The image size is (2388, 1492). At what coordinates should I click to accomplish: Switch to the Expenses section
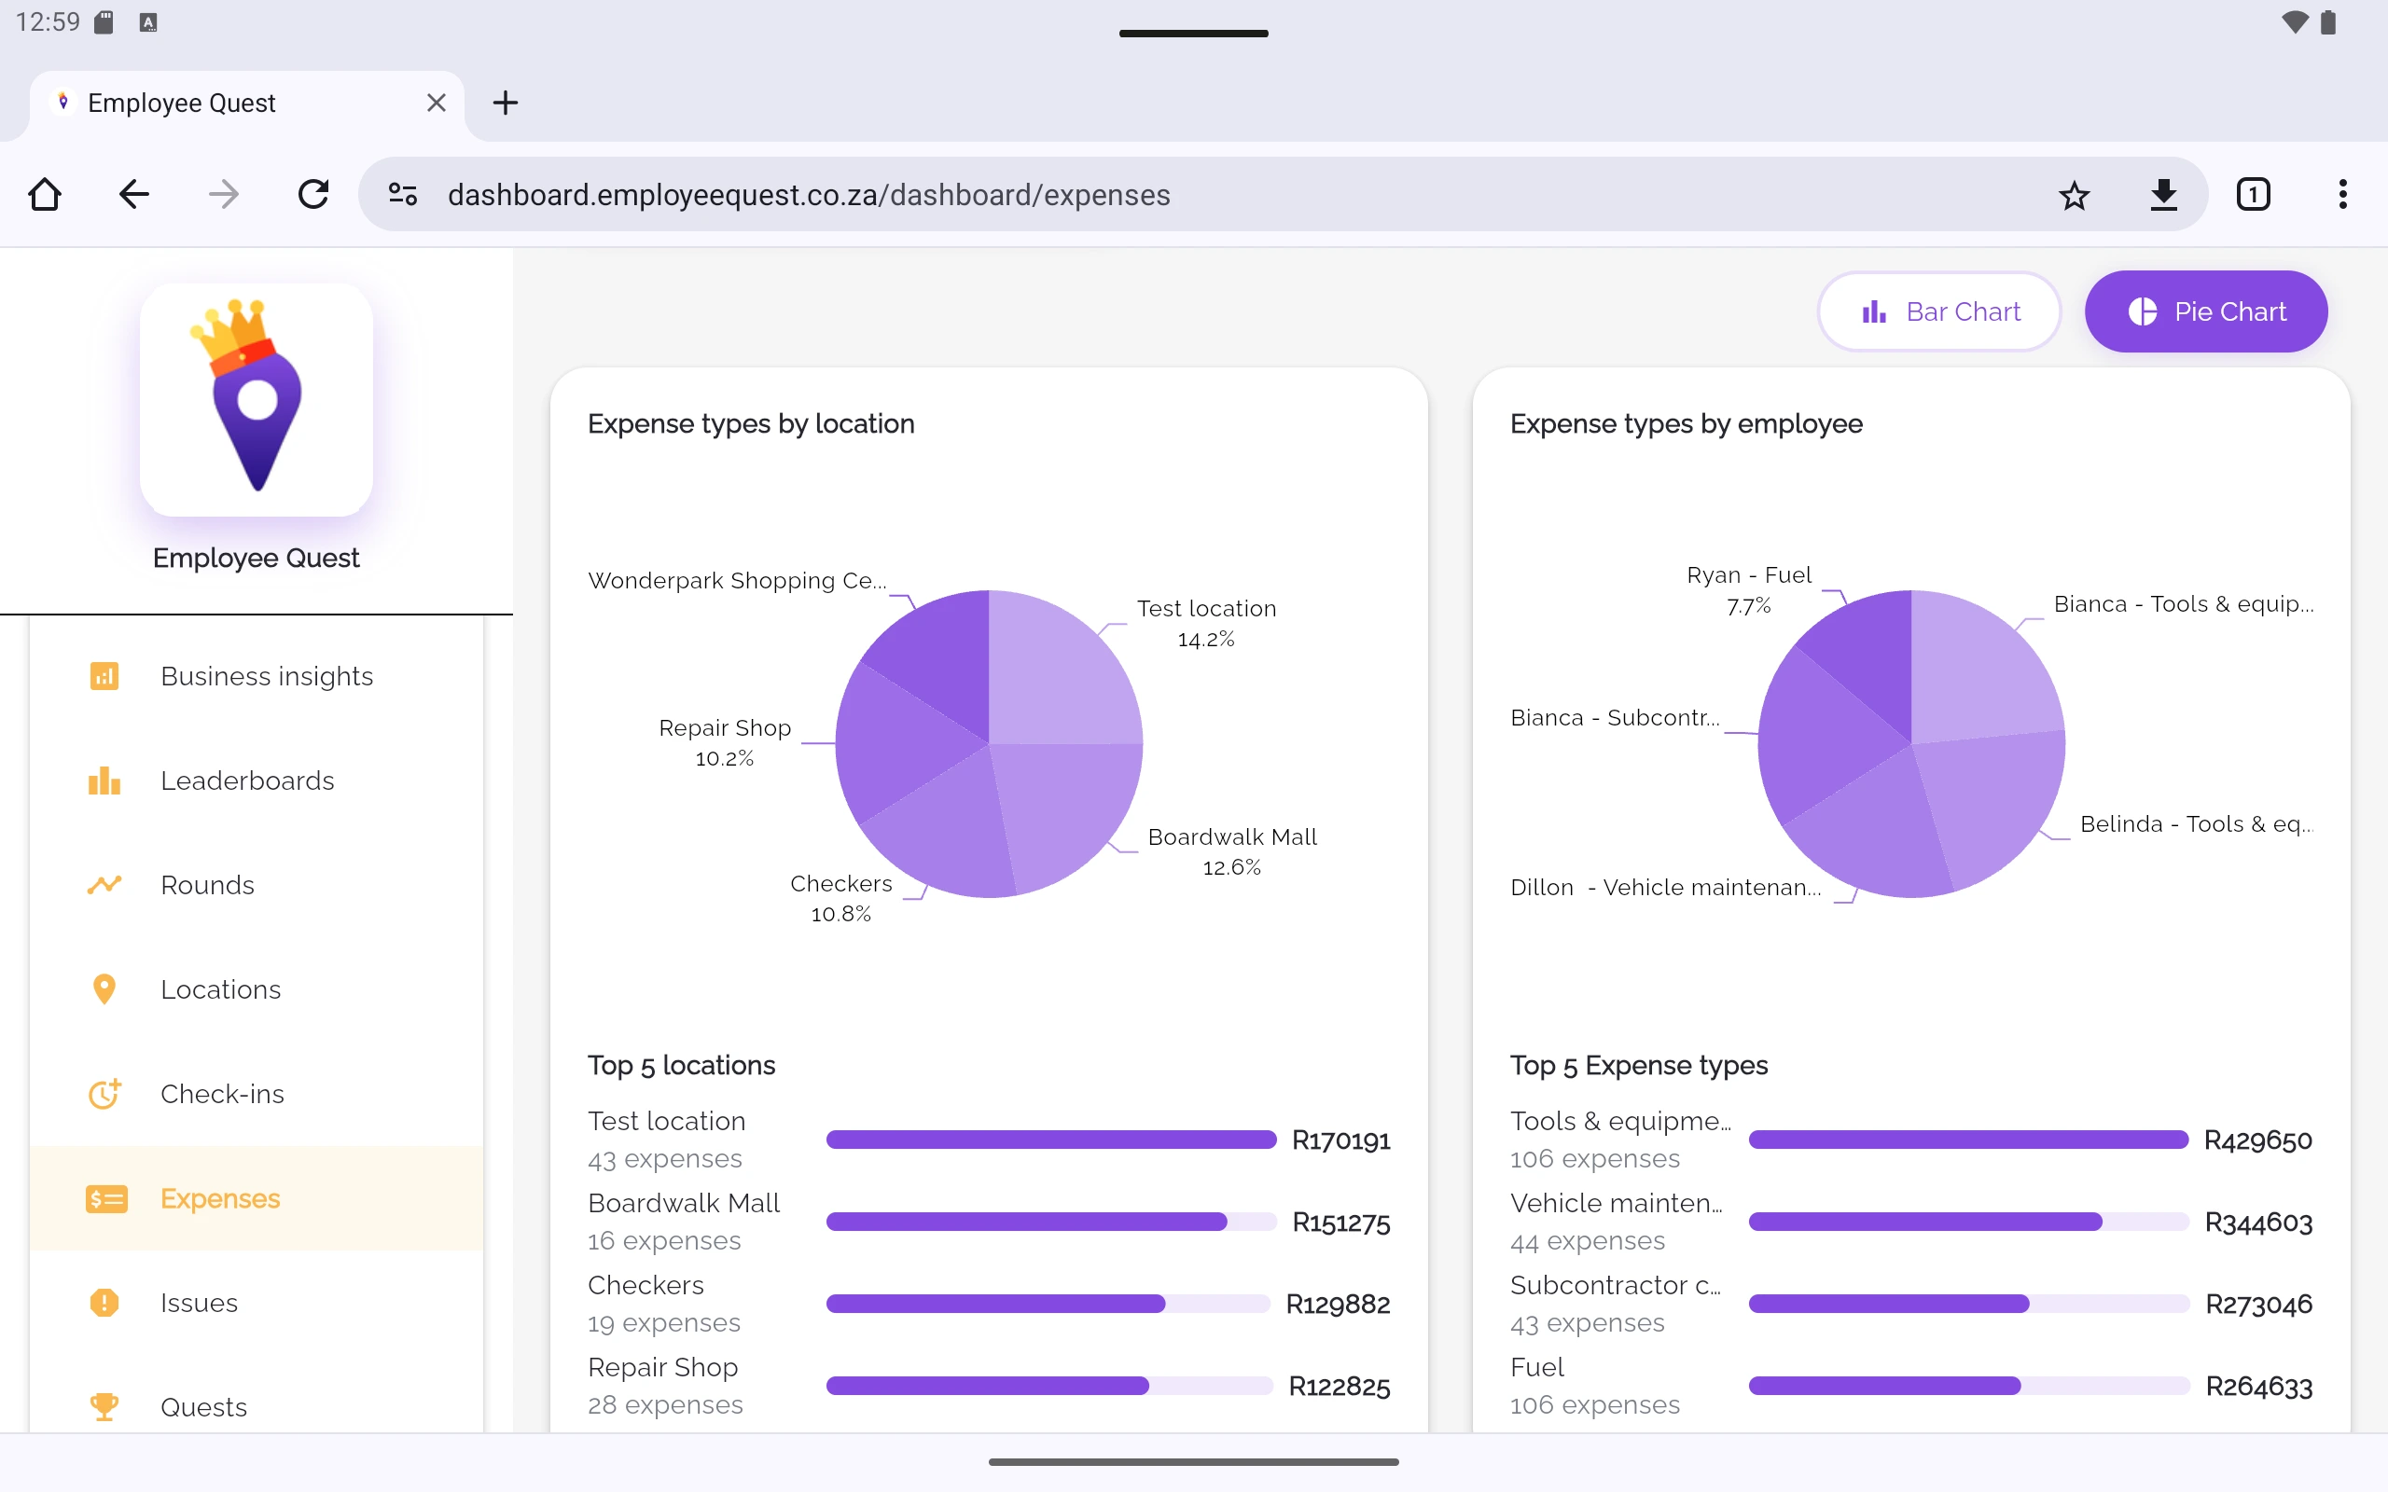[x=219, y=1199]
